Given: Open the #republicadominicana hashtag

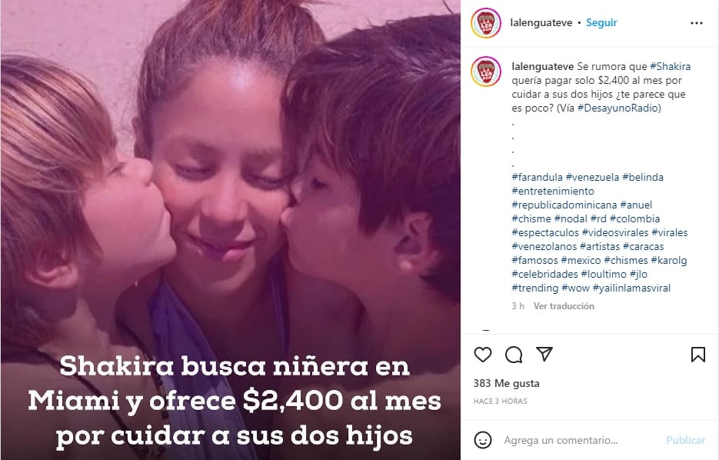Looking at the screenshot, I should click(564, 205).
